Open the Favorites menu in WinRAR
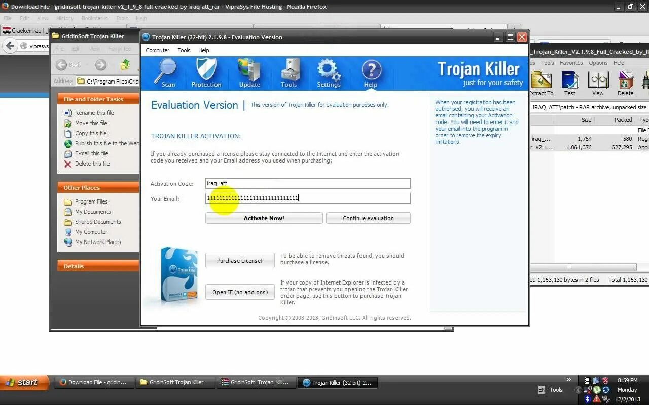 click(571, 63)
